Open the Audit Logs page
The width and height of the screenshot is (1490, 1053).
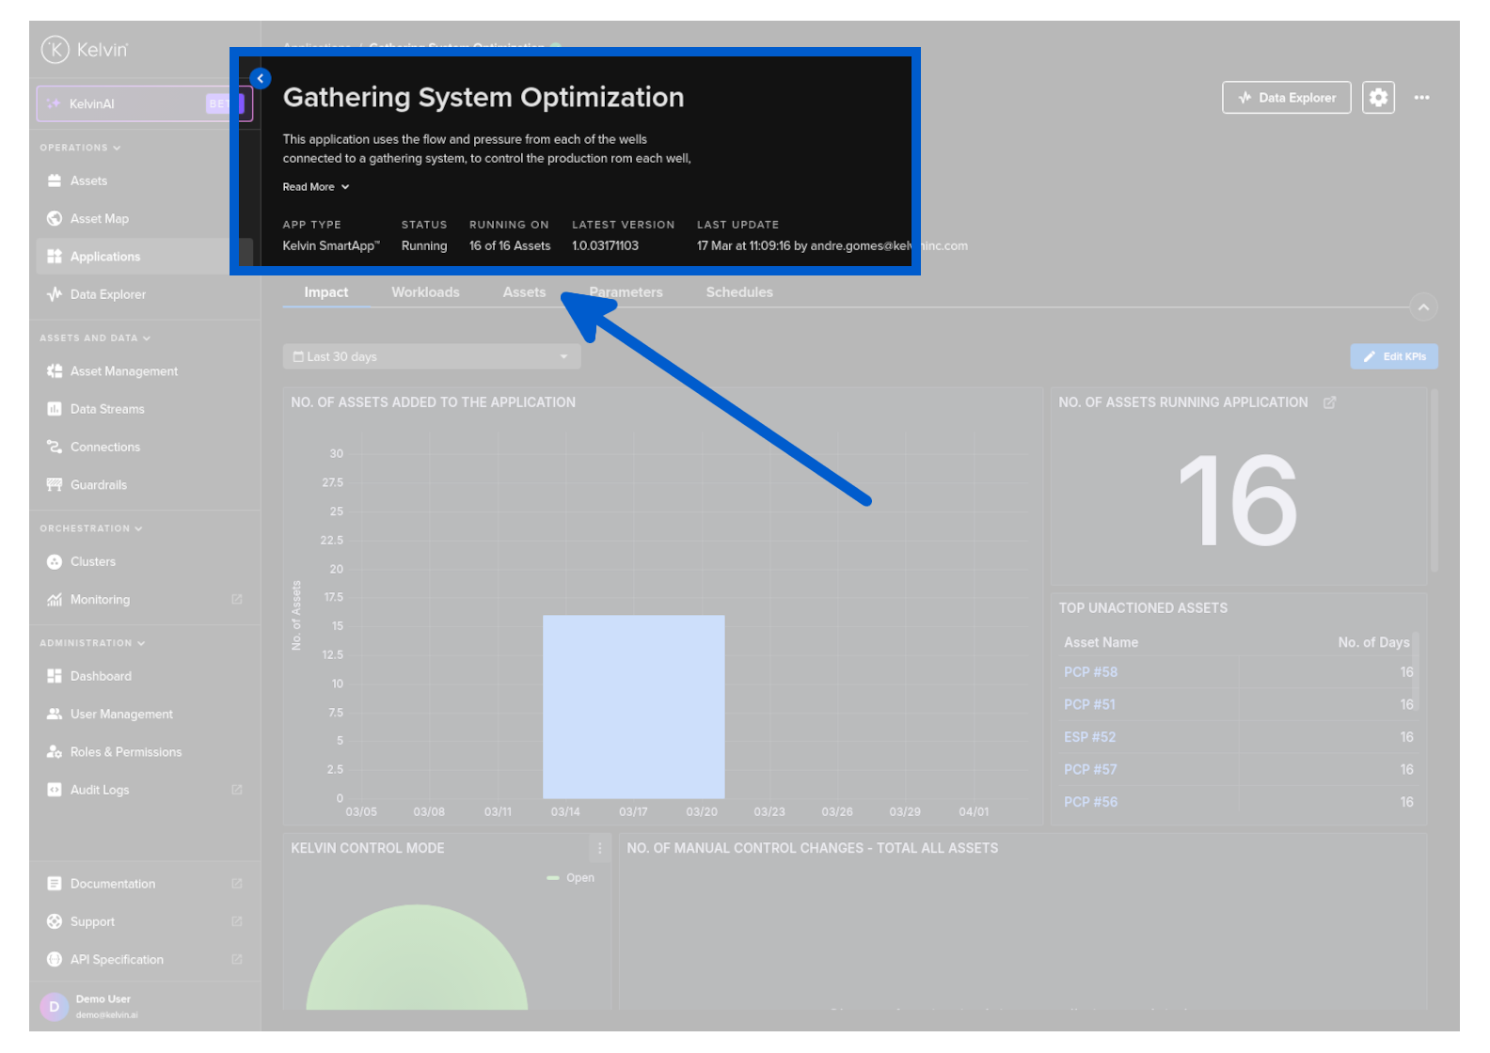[x=100, y=790]
